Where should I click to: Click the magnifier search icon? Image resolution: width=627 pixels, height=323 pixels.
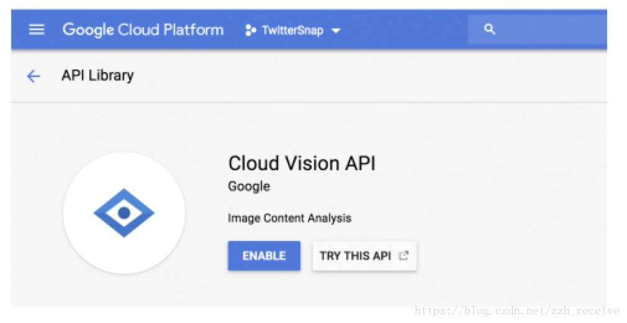coord(489,29)
